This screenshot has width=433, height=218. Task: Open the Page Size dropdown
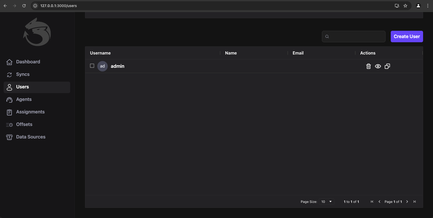(326, 202)
